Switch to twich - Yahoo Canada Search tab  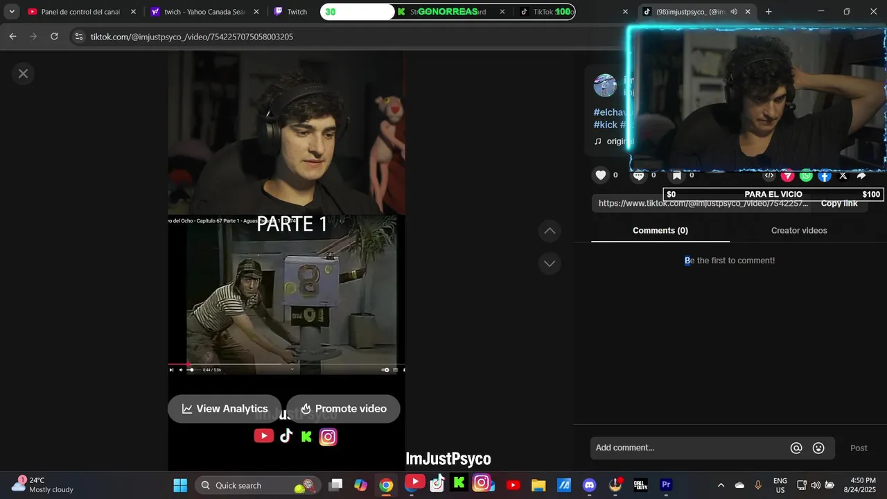[205, 12]
